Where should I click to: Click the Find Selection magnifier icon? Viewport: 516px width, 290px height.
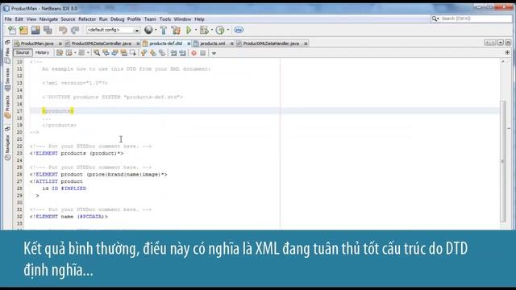(x=97, y=53)
